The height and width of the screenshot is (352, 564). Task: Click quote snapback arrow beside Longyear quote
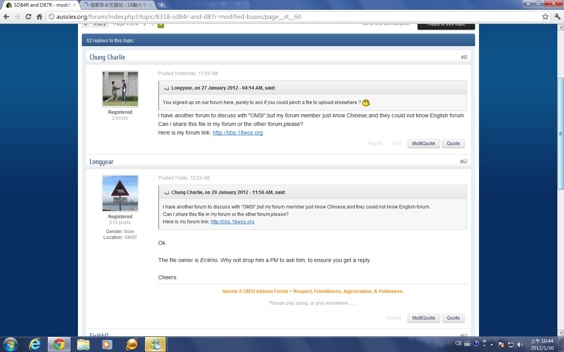166,88
